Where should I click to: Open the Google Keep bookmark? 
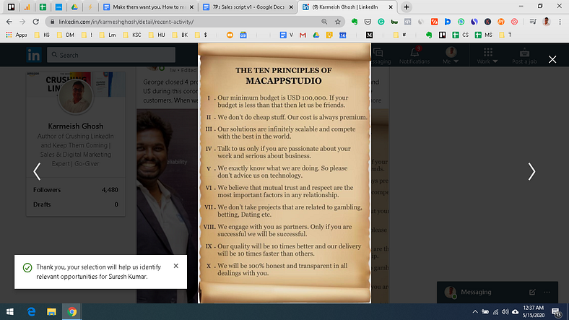coord(329,35)
